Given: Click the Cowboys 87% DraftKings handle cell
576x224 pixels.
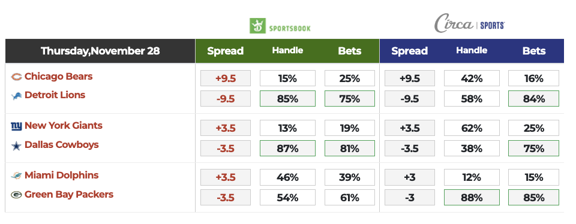Looking at the screenshot, I should 287,148.
